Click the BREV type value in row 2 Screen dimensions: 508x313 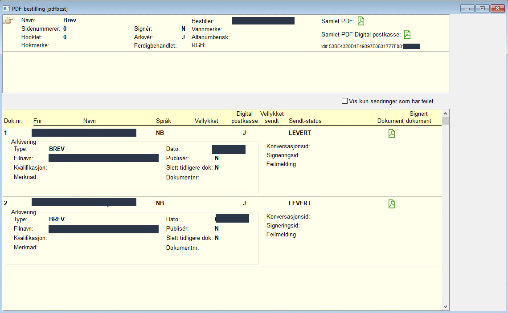[x=57, y=219]
